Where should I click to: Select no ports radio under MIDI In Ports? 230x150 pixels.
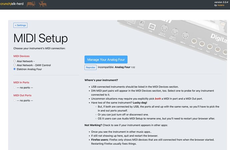[15, 87]
